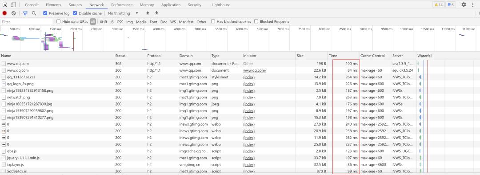480x175 pixels.
Task: Open the Application tab
Action: coord(171,5)
